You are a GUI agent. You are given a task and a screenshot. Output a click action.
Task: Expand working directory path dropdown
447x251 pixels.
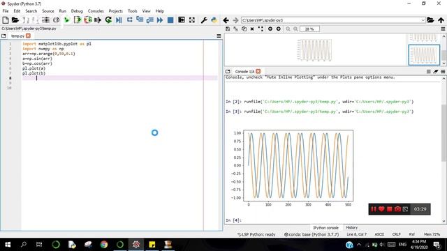click(x=423, y=20)
